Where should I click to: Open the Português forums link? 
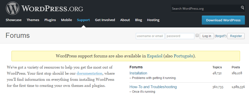(x=183, y=56)
